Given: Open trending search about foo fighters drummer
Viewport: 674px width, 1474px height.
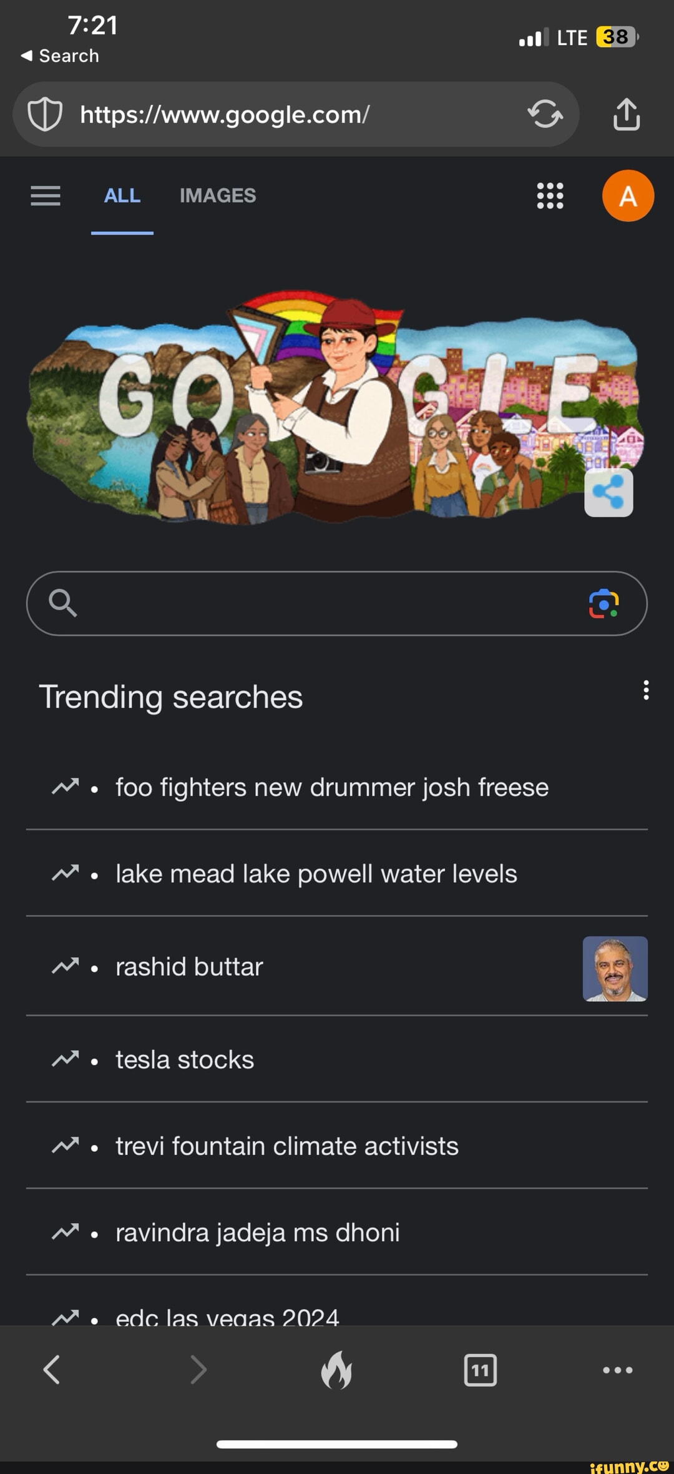Looking at the screenshot, I should [x=331, y=788].
